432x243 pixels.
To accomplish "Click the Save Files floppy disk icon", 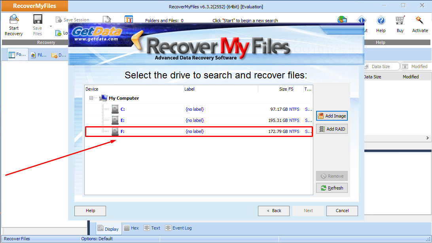I will [x=38, y=20].
